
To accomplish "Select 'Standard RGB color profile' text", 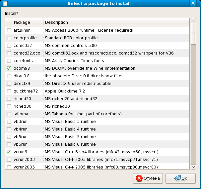I will coord(71,38).
